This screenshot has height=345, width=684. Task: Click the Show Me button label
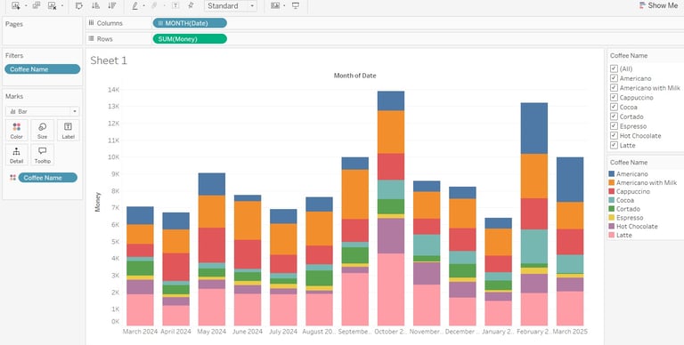663,5
